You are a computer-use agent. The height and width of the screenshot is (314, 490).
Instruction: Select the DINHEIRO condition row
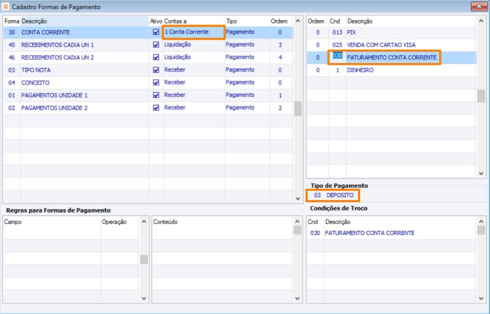(x=391, y=70)
